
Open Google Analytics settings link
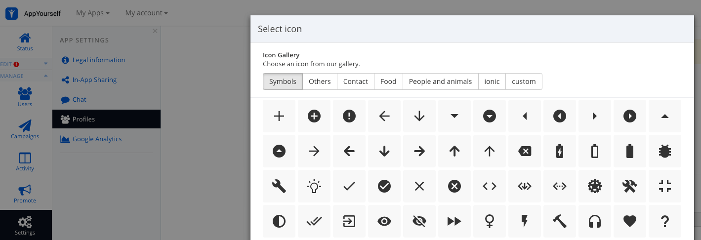[x=97, y=139]
